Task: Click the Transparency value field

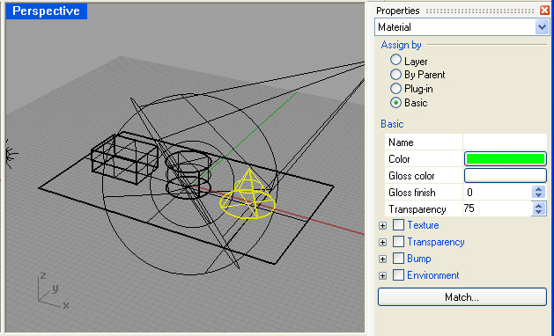Action: click(x=497, y=209)
